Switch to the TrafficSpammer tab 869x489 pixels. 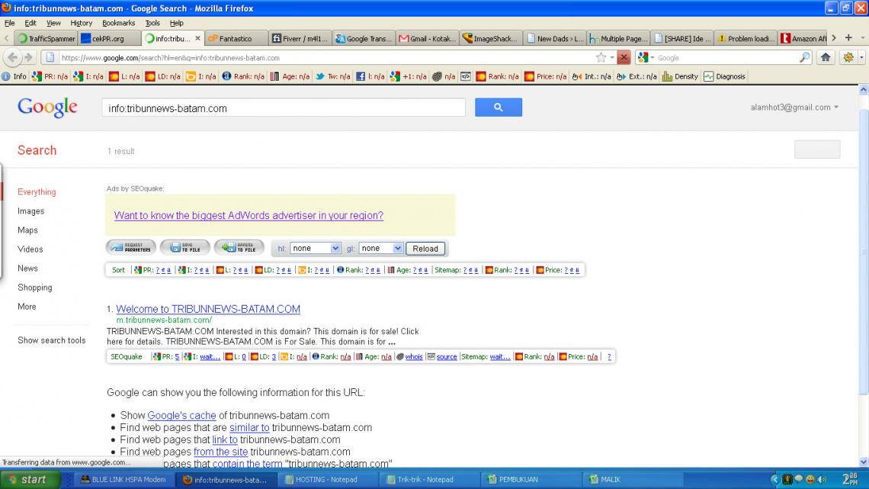[46, 38]
